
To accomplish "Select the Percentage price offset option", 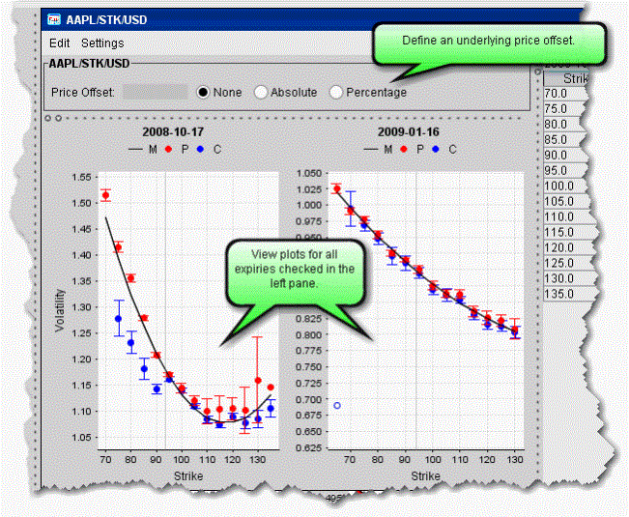I will (x=336, y=92).
